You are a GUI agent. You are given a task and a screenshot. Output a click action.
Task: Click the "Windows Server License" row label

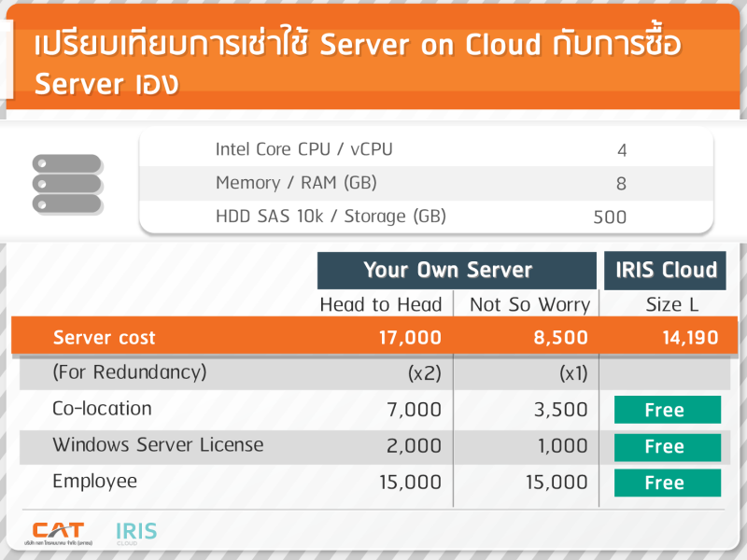pos(158,445)
